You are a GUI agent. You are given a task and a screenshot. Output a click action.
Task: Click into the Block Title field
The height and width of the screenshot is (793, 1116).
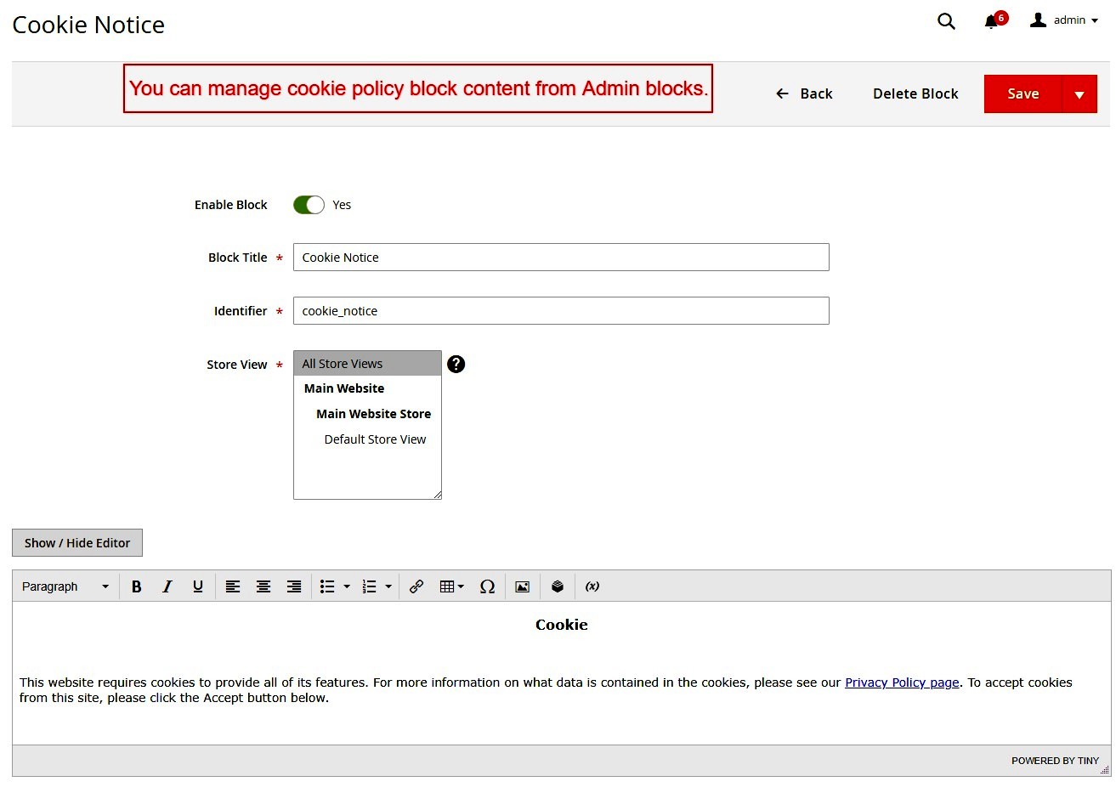561,258
